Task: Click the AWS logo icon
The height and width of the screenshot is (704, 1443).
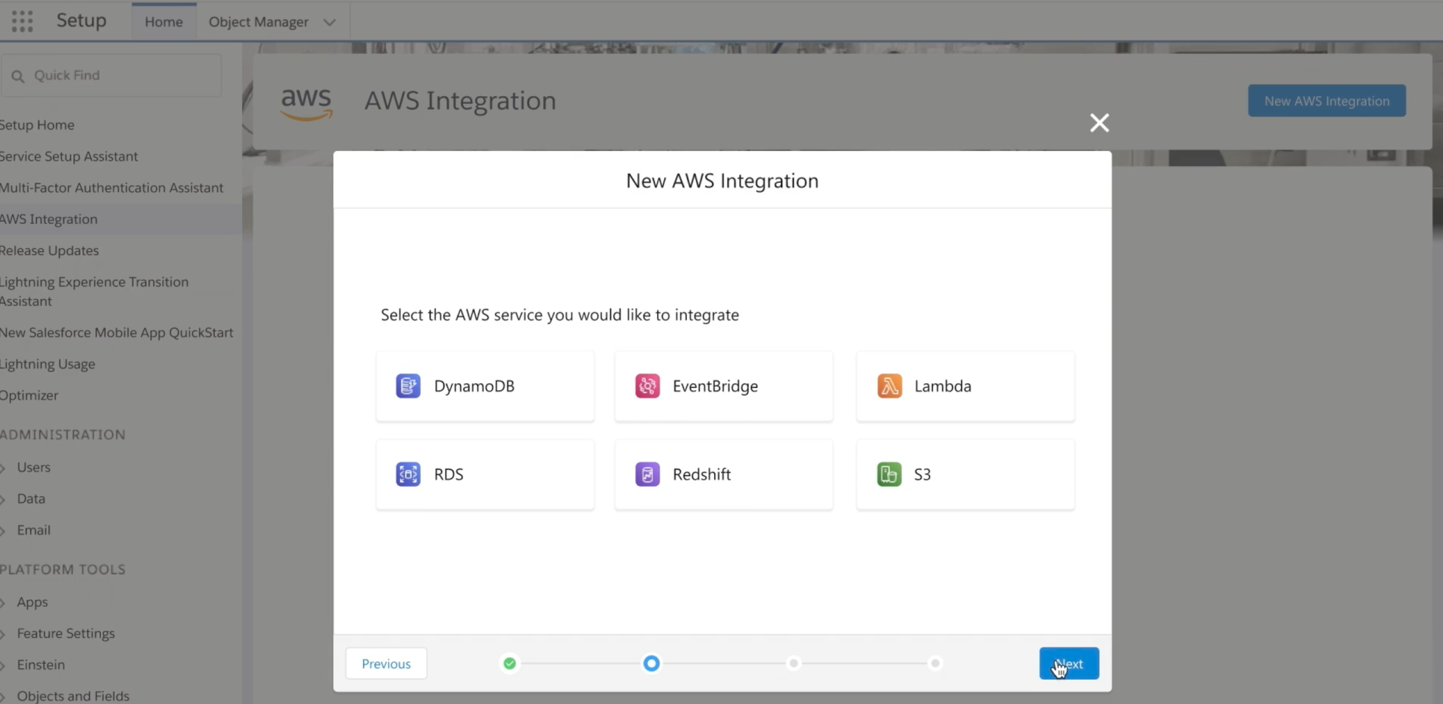Action: pyautogui.click(x=307, y=100)
